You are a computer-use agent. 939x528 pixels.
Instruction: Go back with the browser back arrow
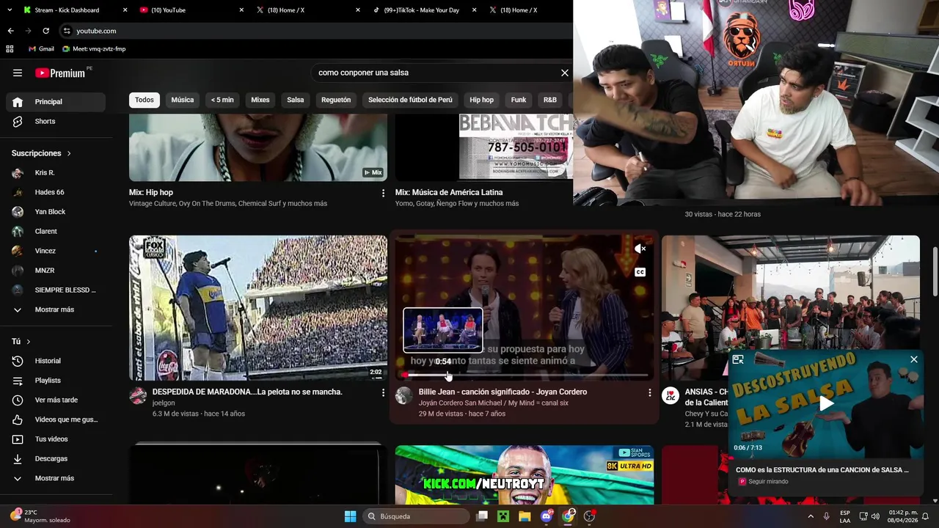10,31
